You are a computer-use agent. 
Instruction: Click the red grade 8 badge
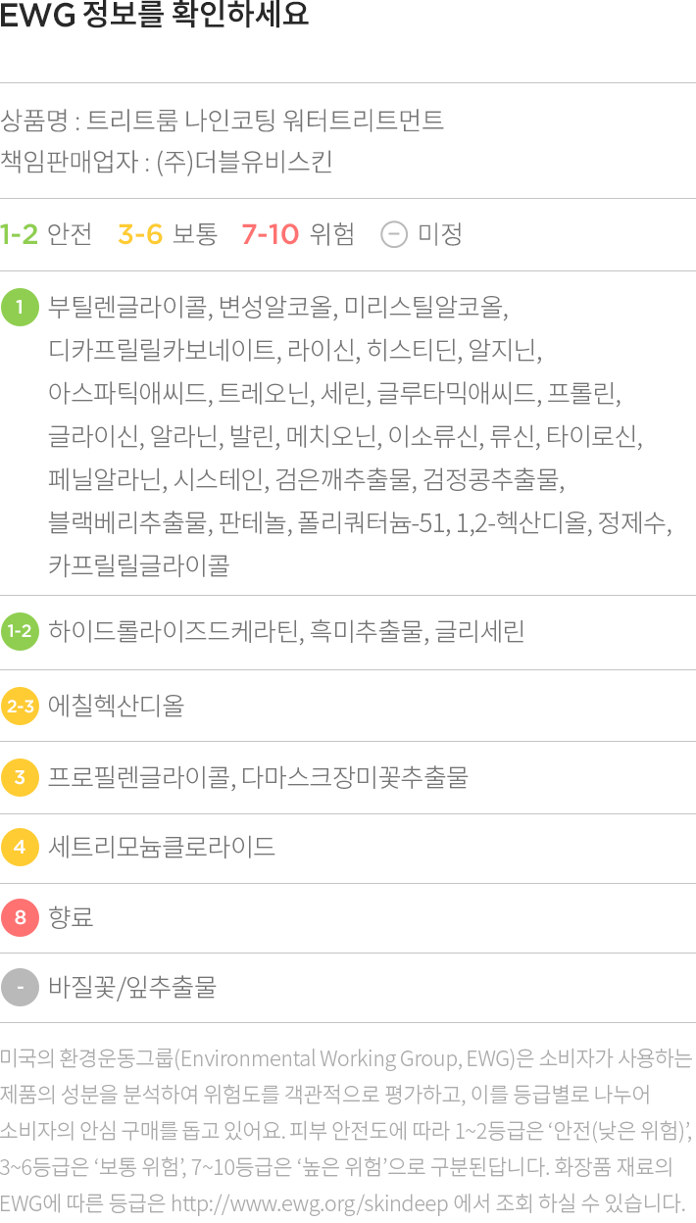20,918
